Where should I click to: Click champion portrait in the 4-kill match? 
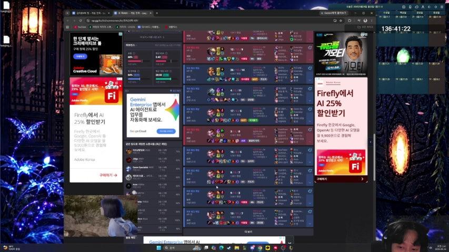[x=211, y=92]
